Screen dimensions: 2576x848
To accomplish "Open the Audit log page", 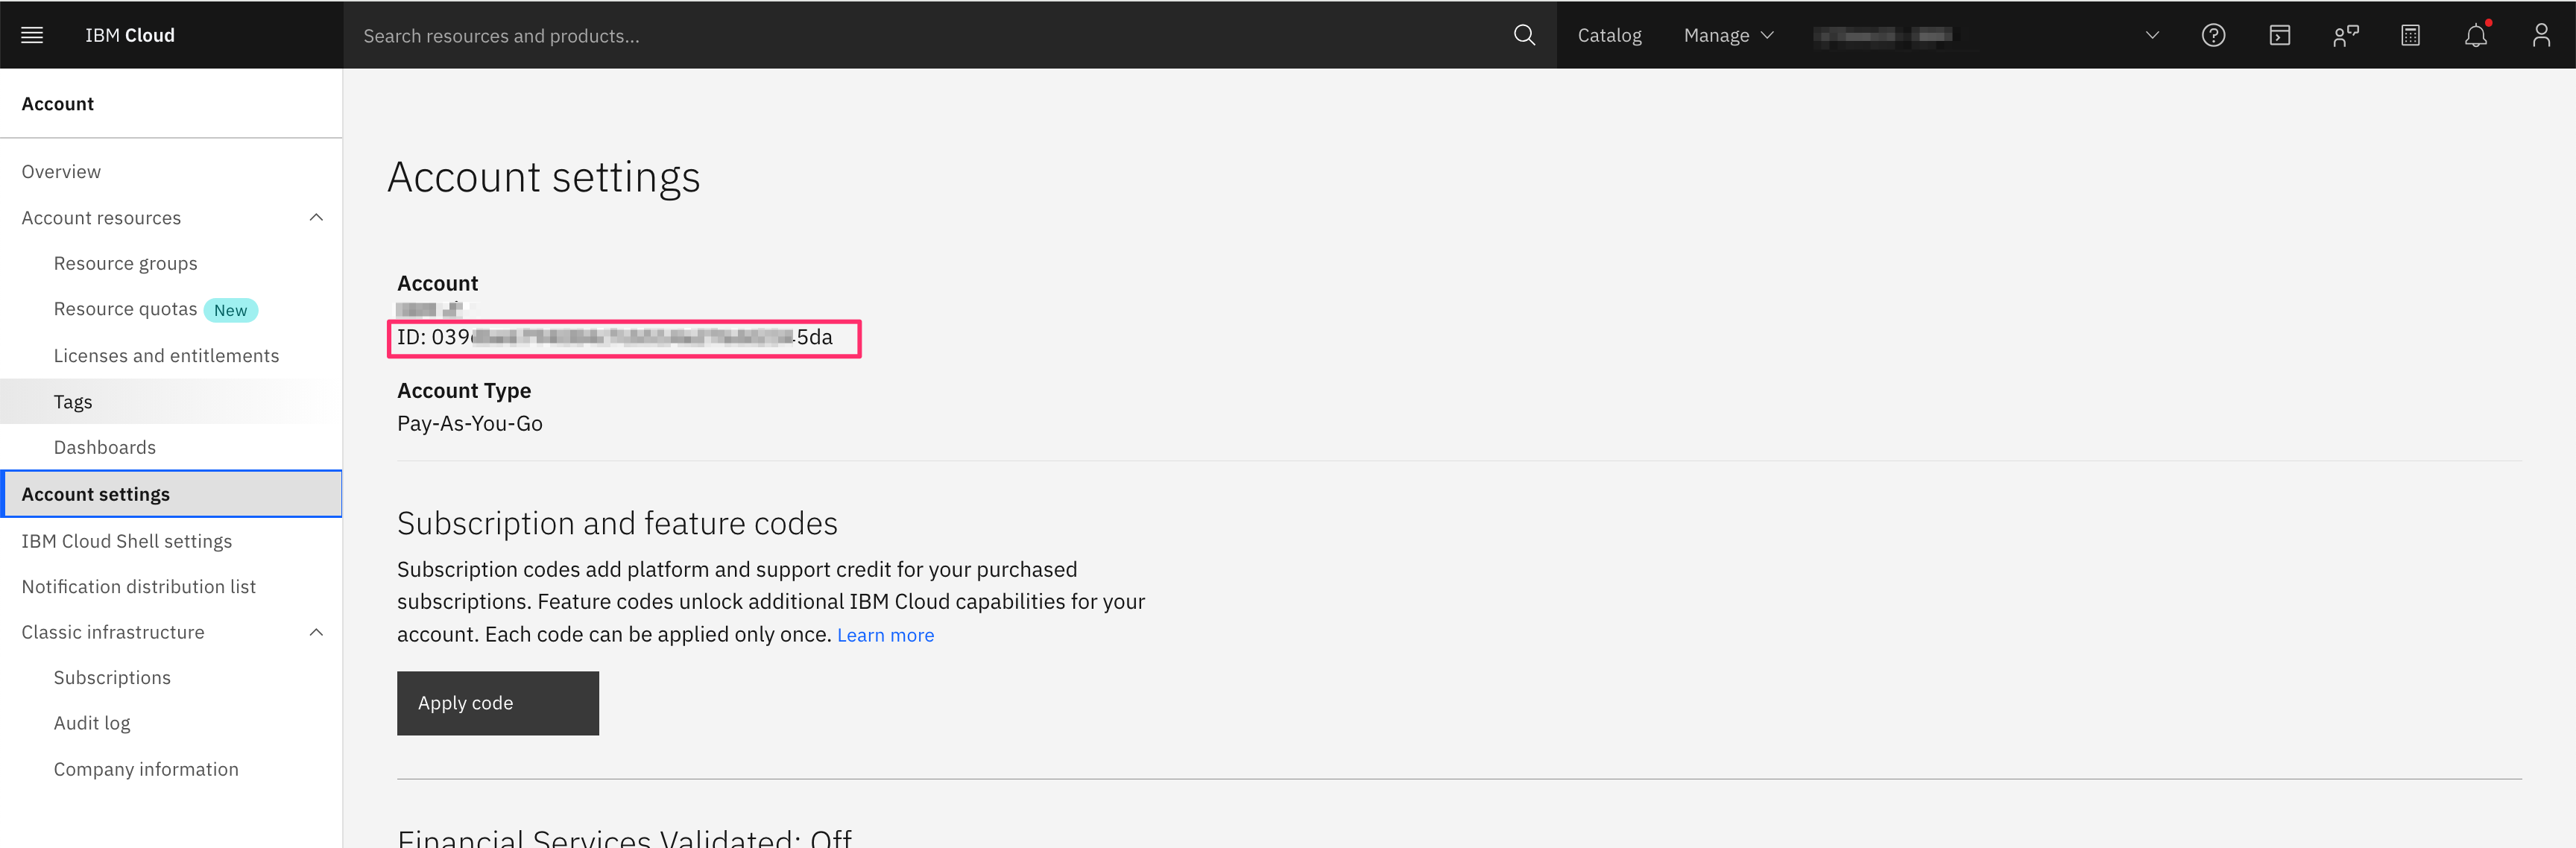I will coord(92,723).
